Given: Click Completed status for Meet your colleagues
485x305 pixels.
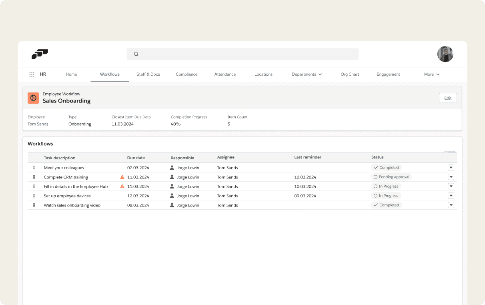Looking at the screenshot, I should coord(387,167).
